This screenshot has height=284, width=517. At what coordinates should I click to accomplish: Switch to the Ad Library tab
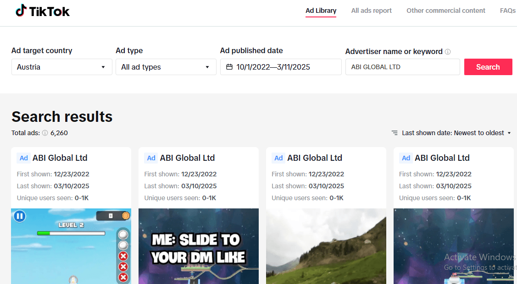[321, 11]
